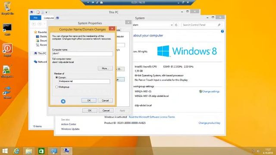Image resolution: width=276 pixels, height=155 pixels.
Task: Open the File tab in This PC
Action: coord(35,18)
